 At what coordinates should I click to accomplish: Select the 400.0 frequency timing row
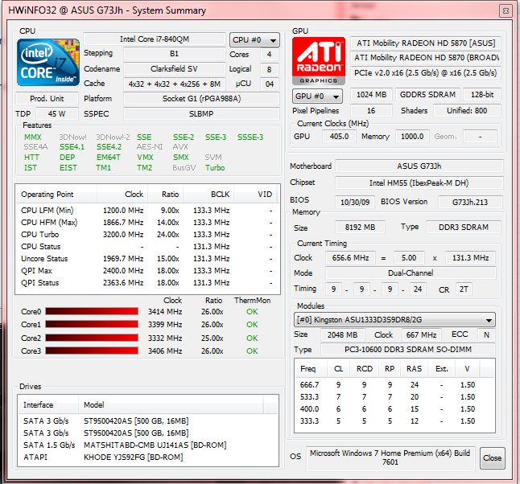pos(394,408)
